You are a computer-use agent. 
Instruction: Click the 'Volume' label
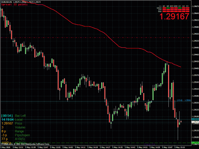point(20,127)
